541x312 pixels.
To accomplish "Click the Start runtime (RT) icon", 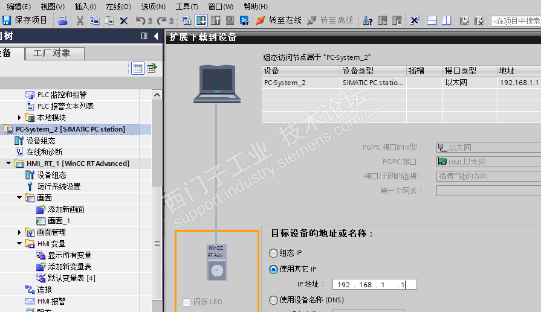I will (x=244, y=21).
